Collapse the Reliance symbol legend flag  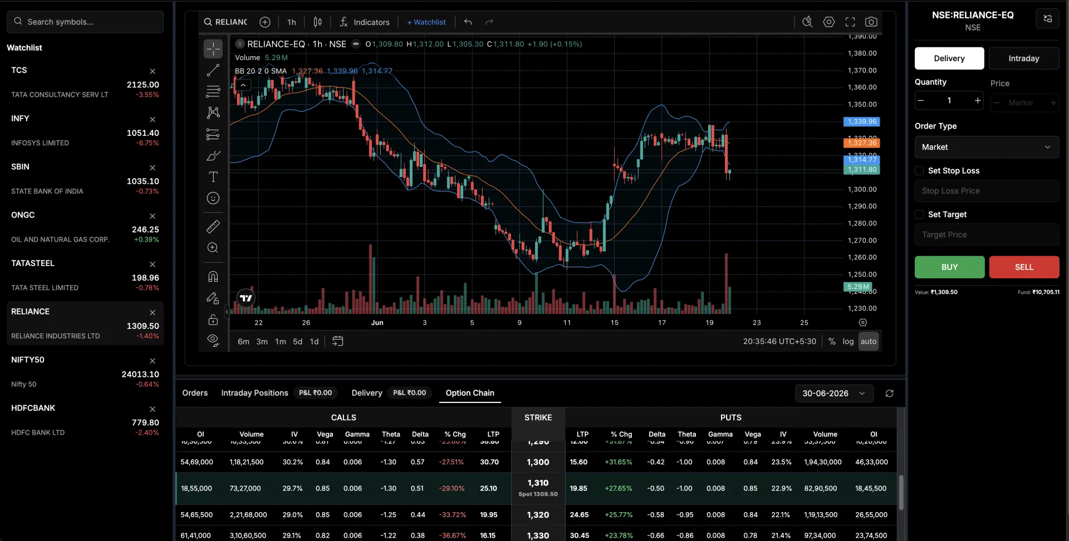(x=356, y=44)
